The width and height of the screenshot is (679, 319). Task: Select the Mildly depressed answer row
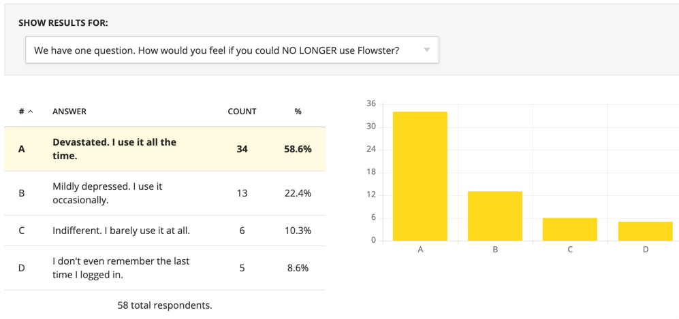click(165, 193)
